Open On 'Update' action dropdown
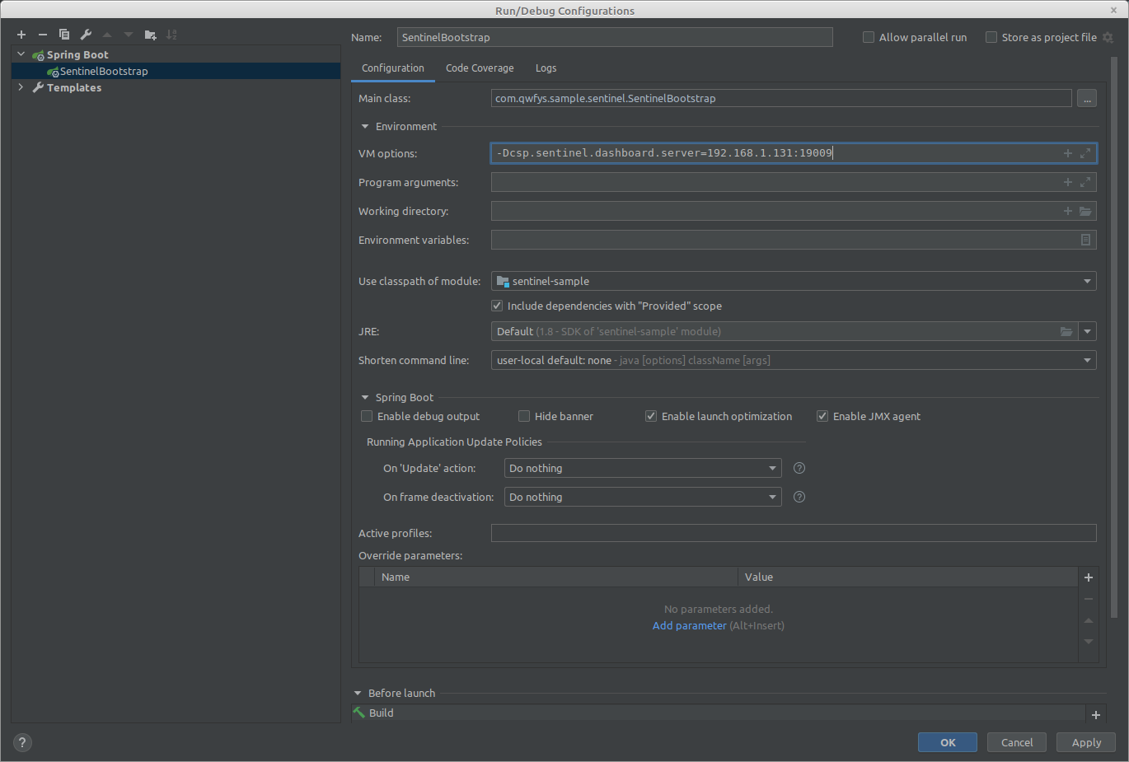The image size is (1129, 762). 643,468
